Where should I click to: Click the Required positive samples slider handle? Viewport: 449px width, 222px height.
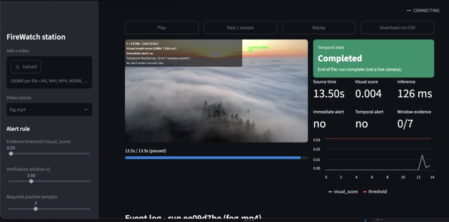36,209
